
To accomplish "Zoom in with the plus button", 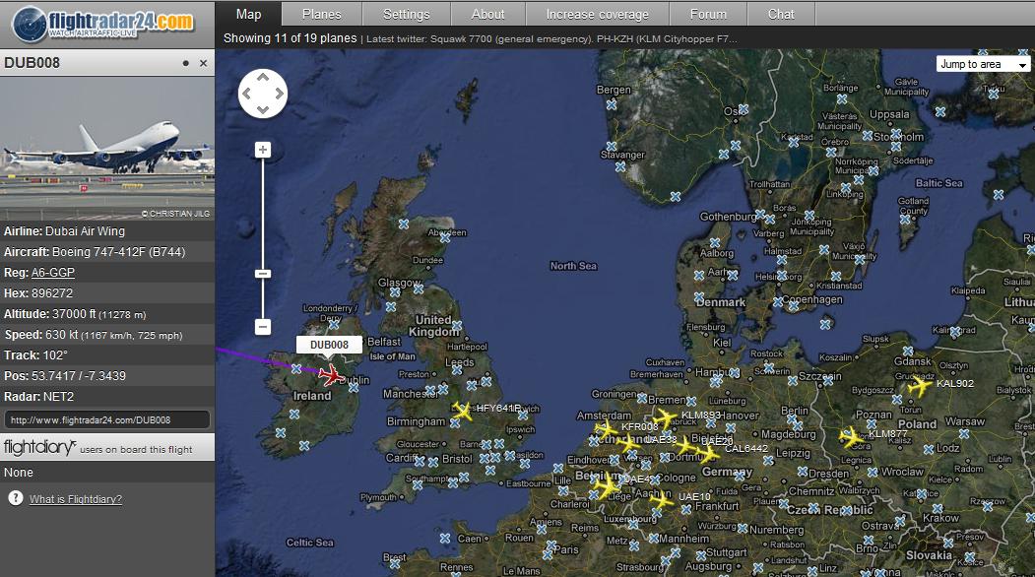I will pos(263,150).
